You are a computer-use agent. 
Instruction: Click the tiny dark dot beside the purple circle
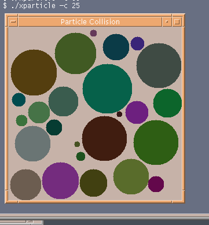pos(119,114)
